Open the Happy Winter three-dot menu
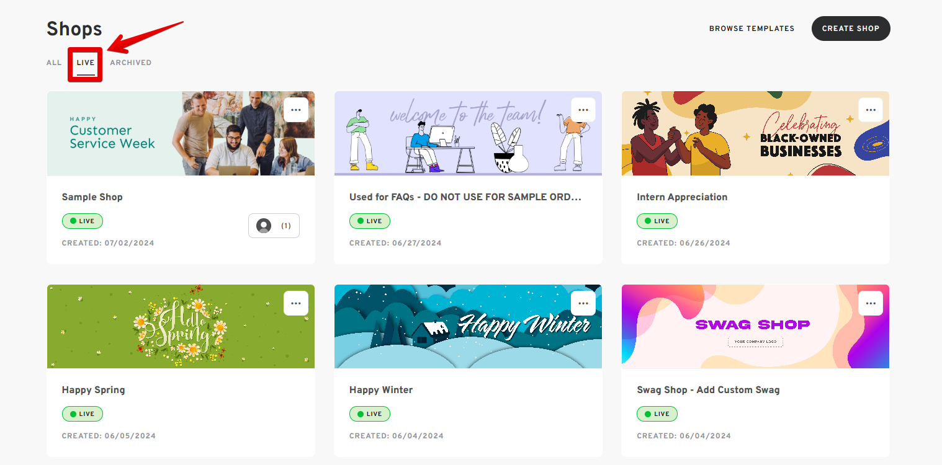This screenshot has width=942, height=465. coord(583,303)
